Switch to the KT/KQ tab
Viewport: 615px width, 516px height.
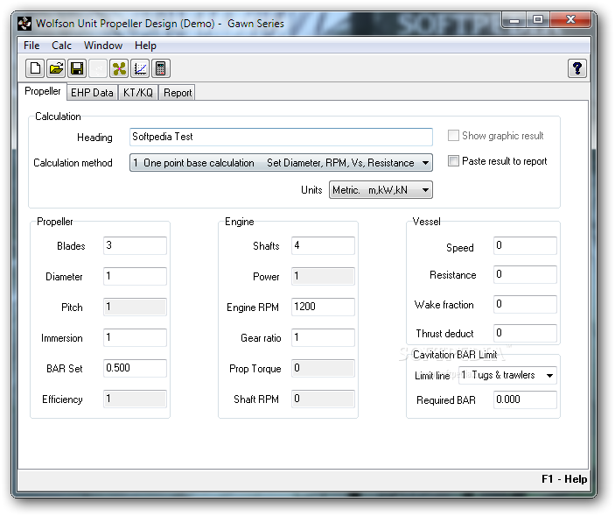coord(138,93)
